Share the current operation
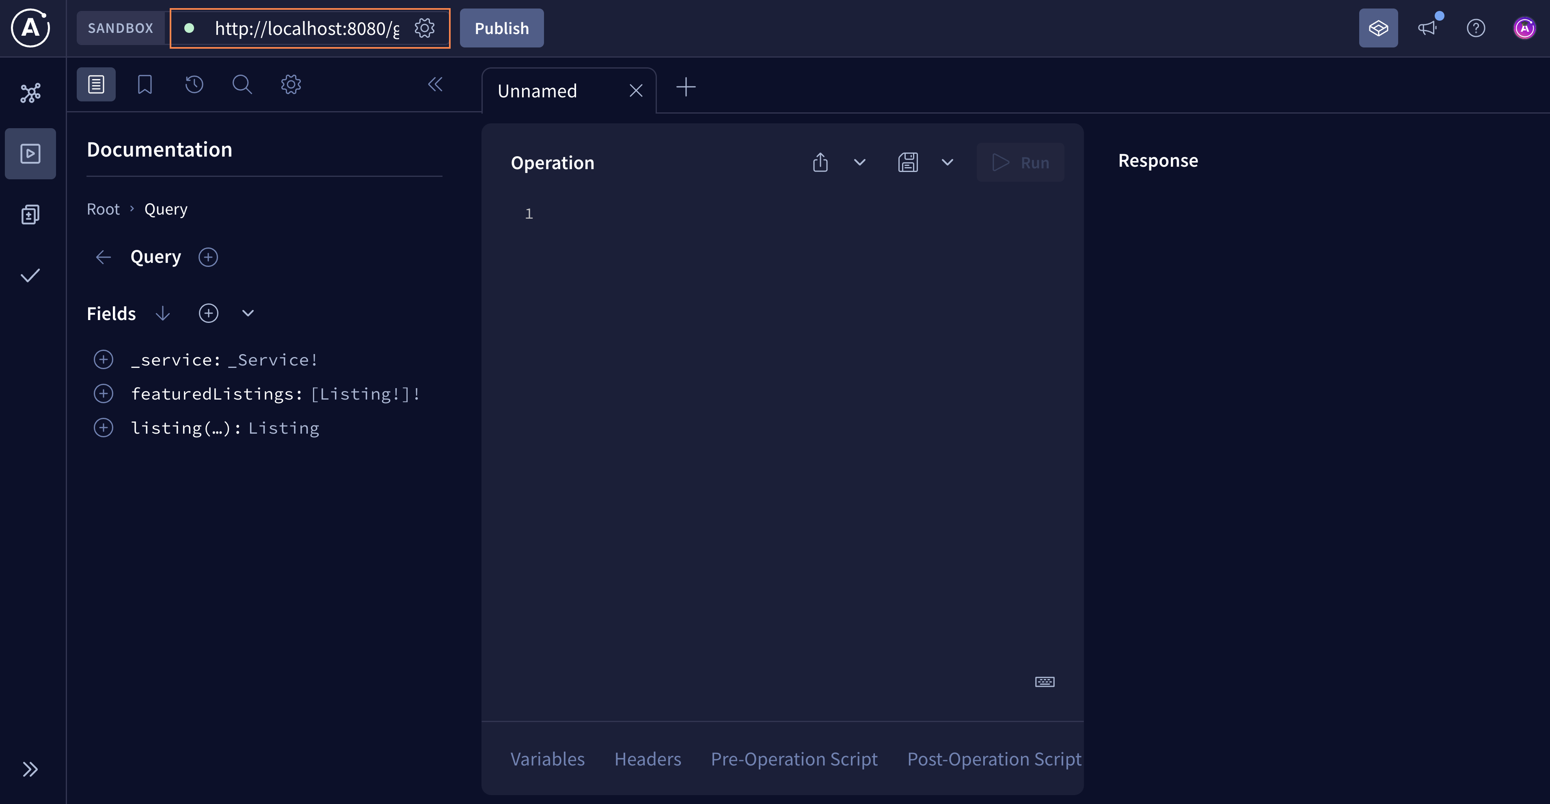Viewport: 1550px width, 804px height. (820, 162)
